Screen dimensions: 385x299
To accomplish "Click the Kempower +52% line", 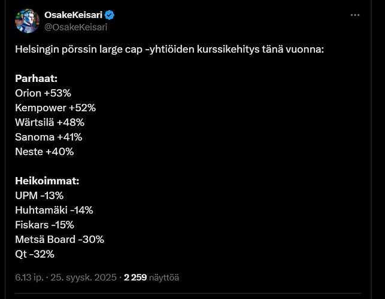I will 55,108.
